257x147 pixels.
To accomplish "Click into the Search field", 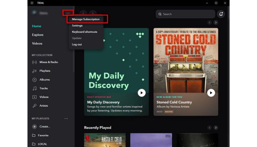I will click(x=185, y=14).
